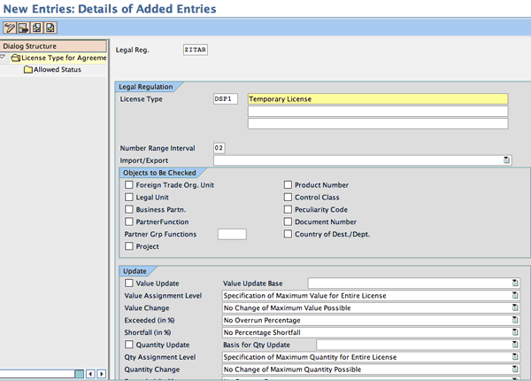This screenshot has height=381, width=531.
Task: Click the License Type for Agreement folder icon
Action: click(16, 58)
